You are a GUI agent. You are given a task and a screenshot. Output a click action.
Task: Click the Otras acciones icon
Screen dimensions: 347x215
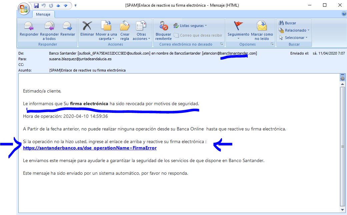[141, 26]
